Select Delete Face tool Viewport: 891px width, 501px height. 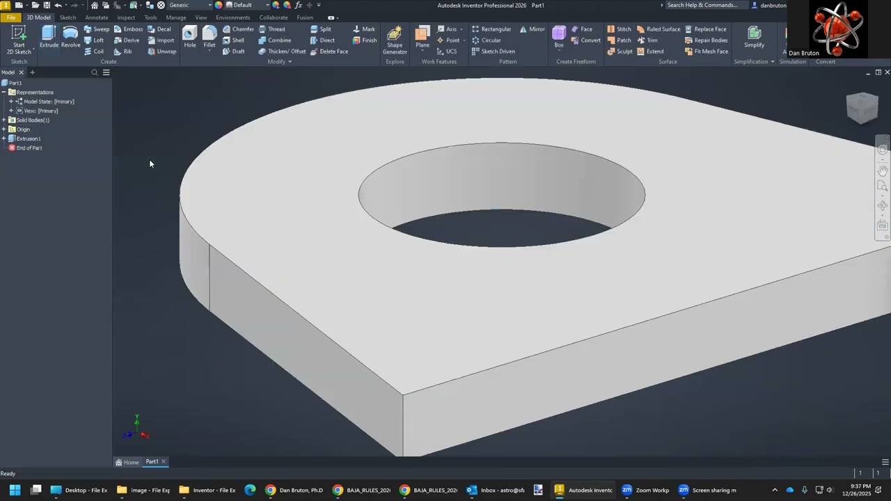click(x=329, y=51)
